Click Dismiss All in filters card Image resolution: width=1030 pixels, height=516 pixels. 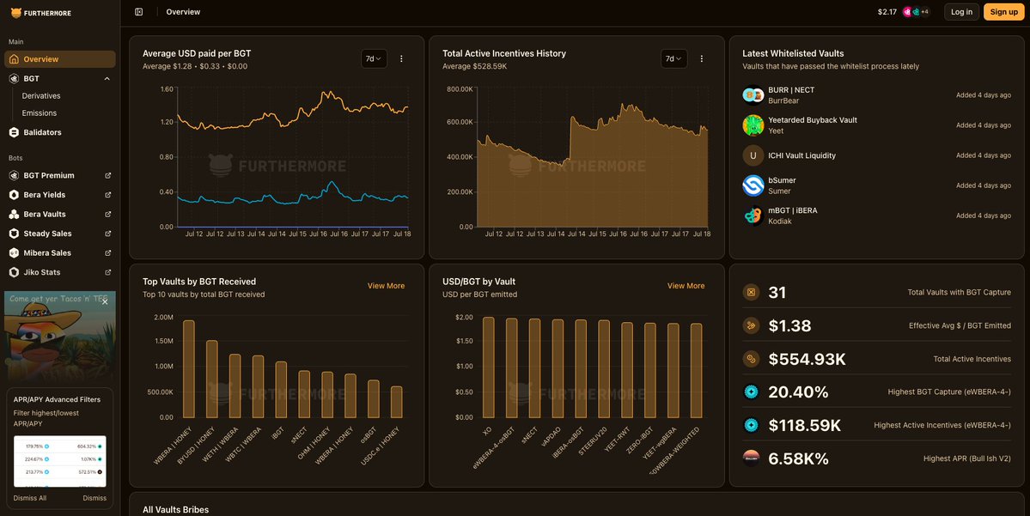click(30, 498)
